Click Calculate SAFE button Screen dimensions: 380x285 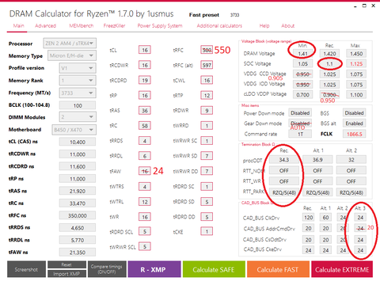pyautogui.click(x=214, y=269)
